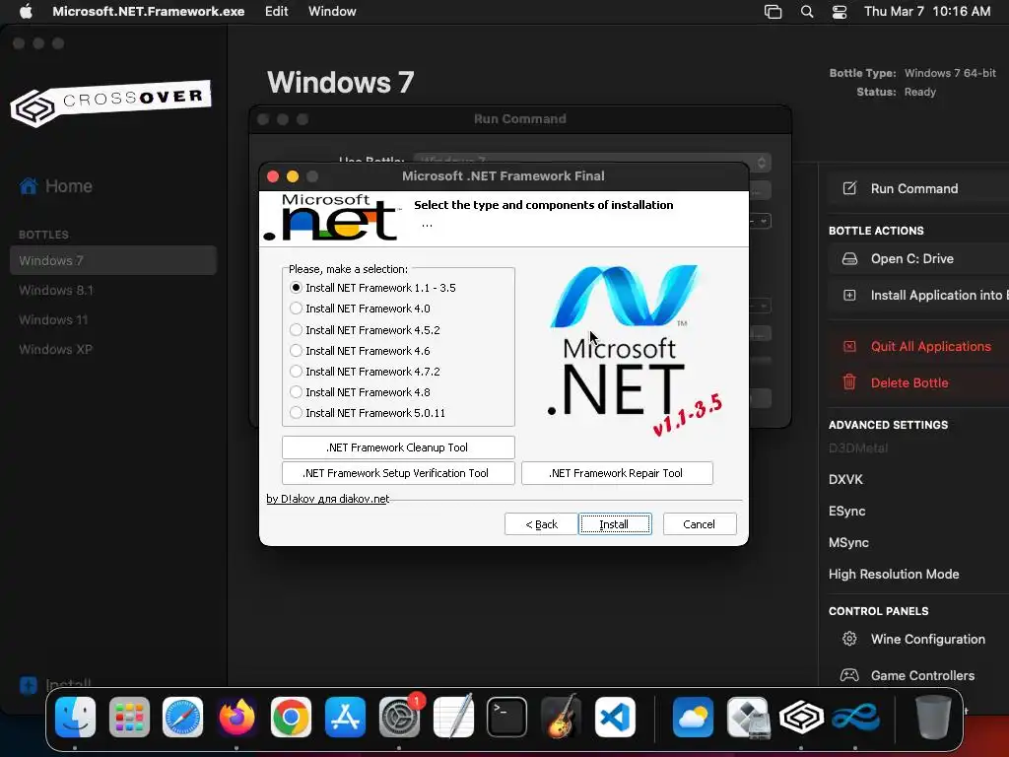Open TextEdit from the Dock

(453, 718)
